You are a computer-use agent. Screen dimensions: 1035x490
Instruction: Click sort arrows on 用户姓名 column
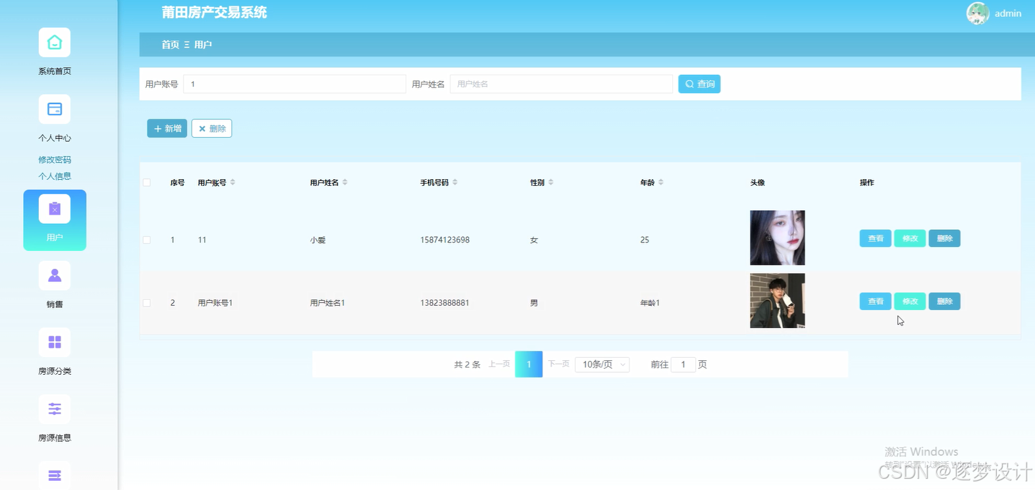[x=345, y=182]
